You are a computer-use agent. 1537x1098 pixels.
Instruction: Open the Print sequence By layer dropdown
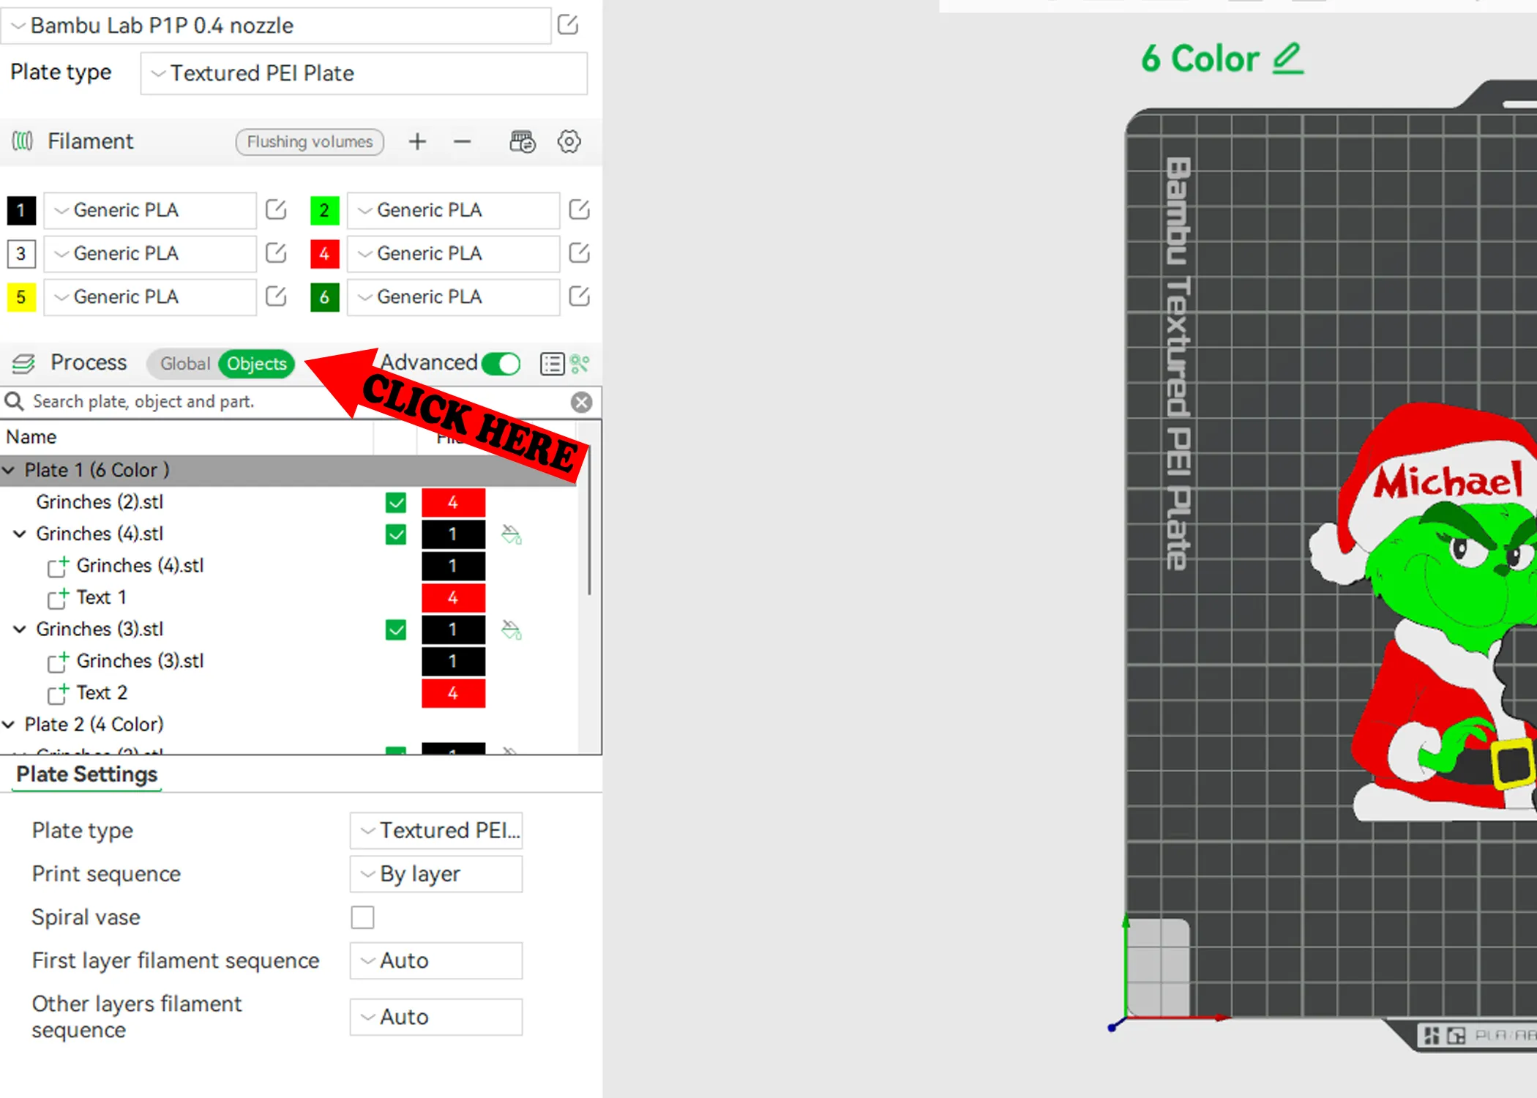coord(436,874)
